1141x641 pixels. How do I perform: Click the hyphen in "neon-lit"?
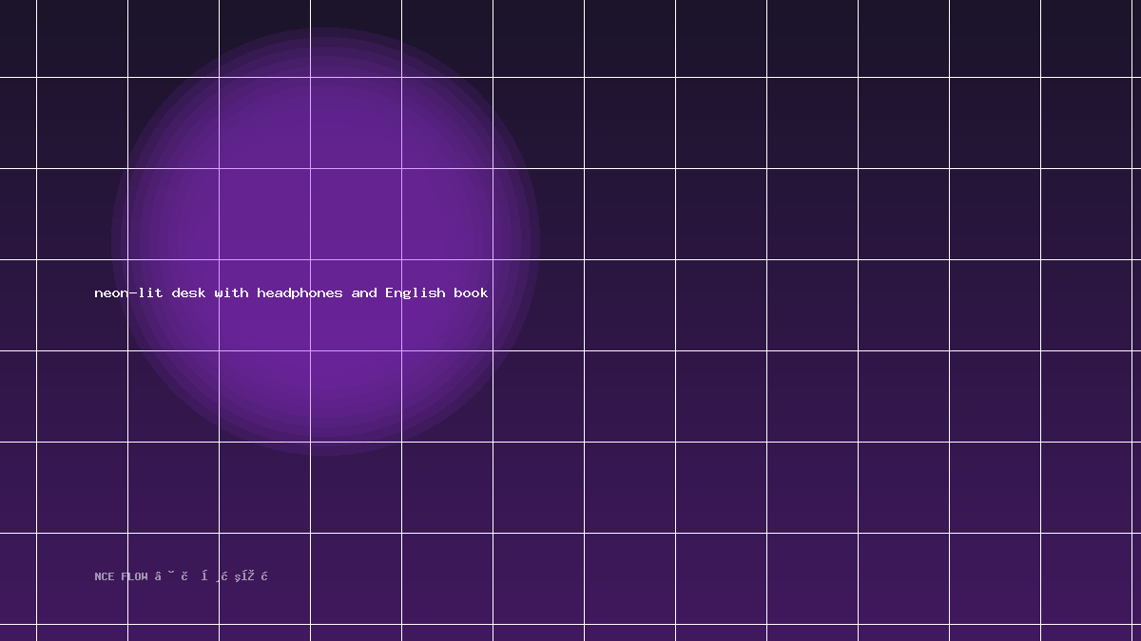tap(133, 293)
